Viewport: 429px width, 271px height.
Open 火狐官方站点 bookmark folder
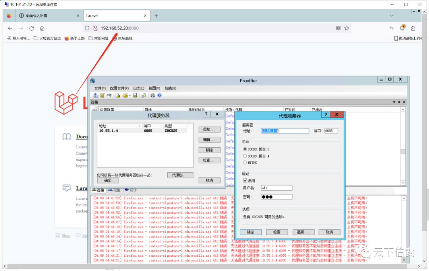click(x=47, y=38)
